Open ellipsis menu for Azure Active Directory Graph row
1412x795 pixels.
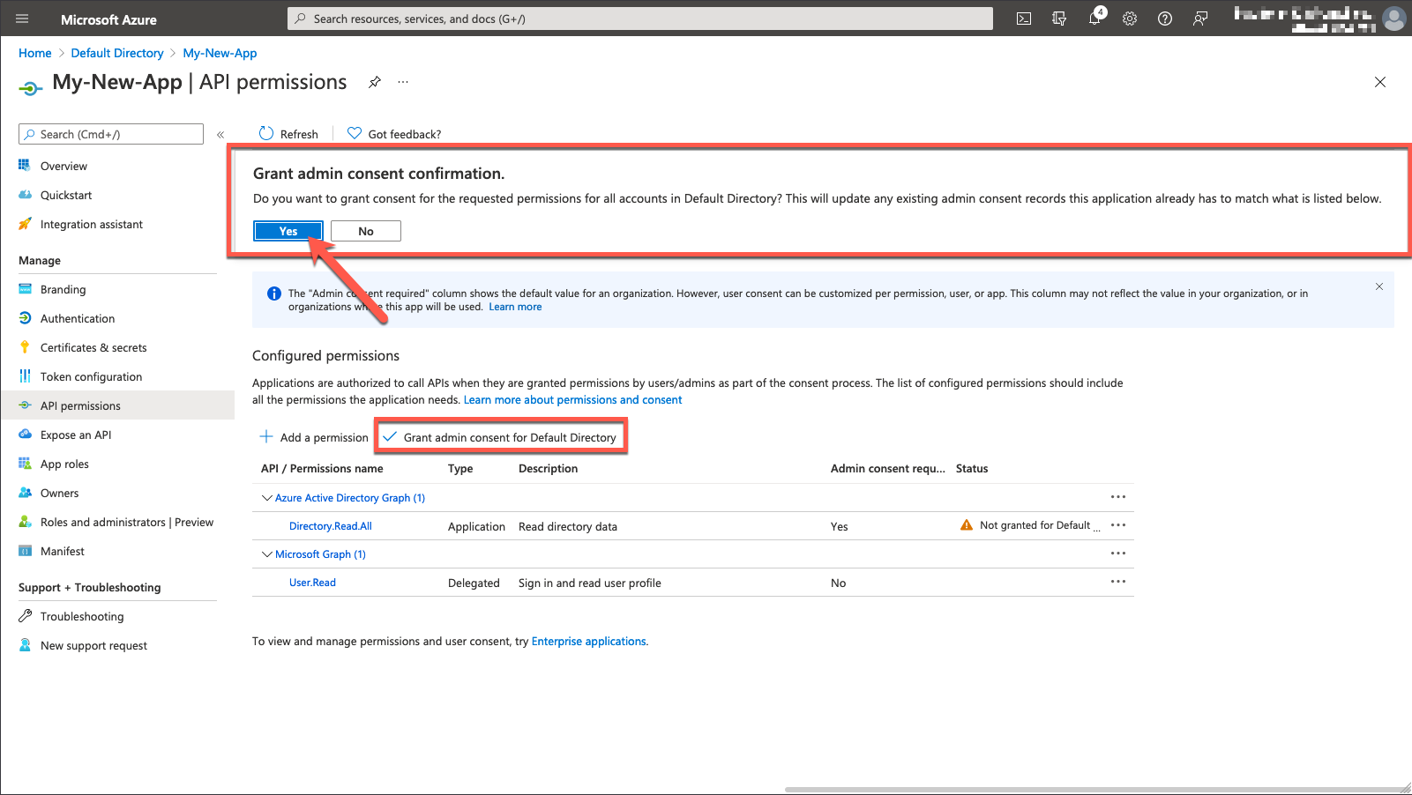[x=1118, y=497]
